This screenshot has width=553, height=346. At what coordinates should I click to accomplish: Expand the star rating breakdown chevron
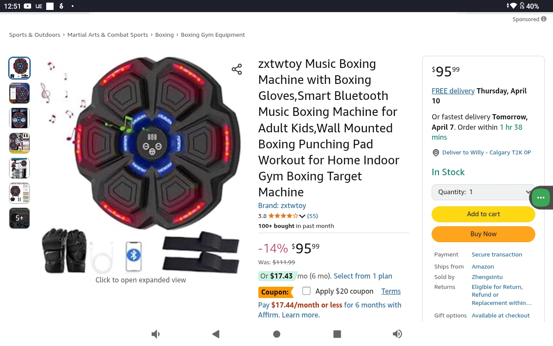point(302,216)
